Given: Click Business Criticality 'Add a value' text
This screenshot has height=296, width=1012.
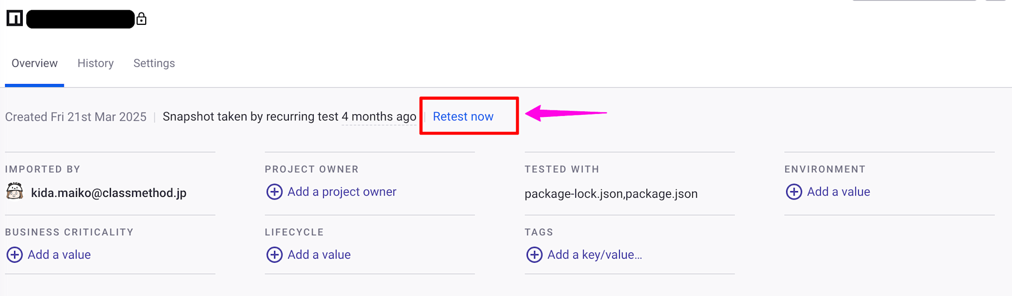Looking at the screenshot, I should tap(59, 255).
